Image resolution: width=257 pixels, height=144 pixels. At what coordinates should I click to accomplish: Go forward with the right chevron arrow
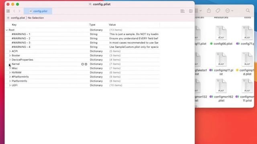click(19, 11)
